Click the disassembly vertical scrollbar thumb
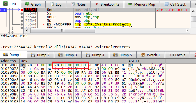The height and width of the screenshot is (103, 196). coord(193,19)
